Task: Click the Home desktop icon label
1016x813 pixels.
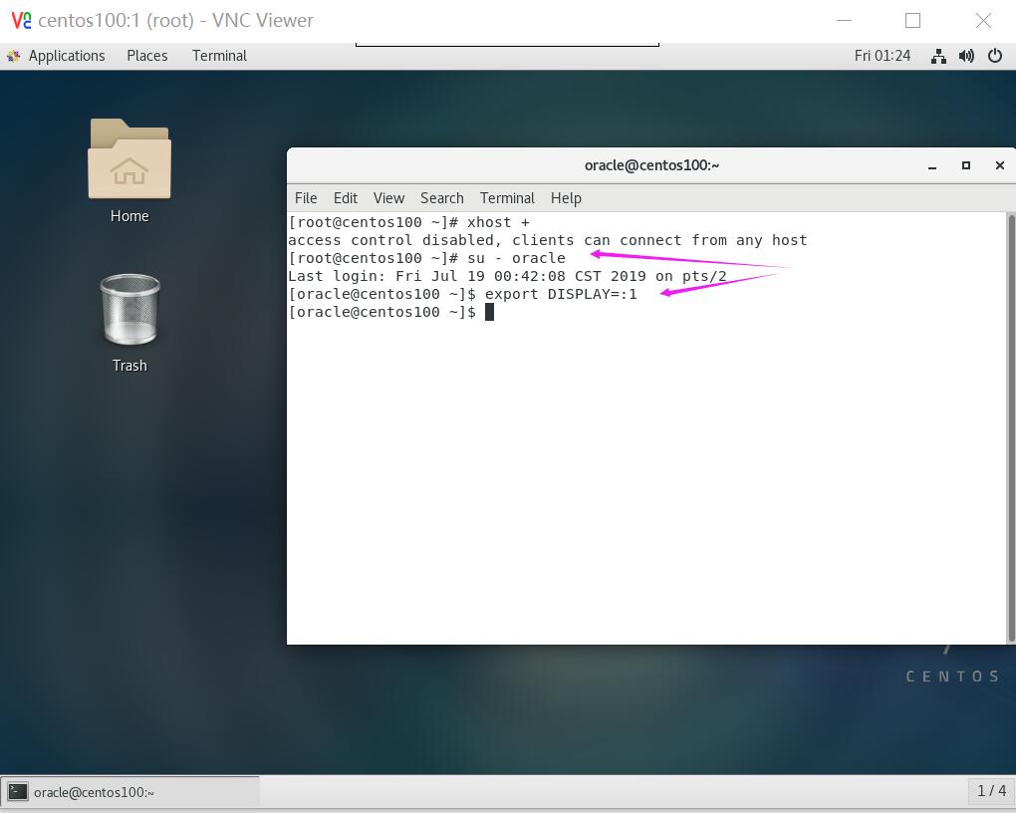Action: 129,216
